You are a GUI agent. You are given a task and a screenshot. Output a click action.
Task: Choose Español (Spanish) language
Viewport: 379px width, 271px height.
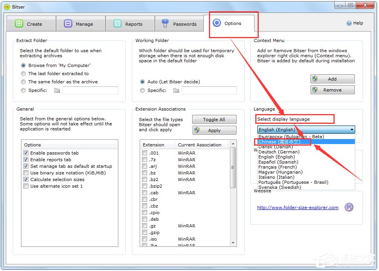pos(306,162)
